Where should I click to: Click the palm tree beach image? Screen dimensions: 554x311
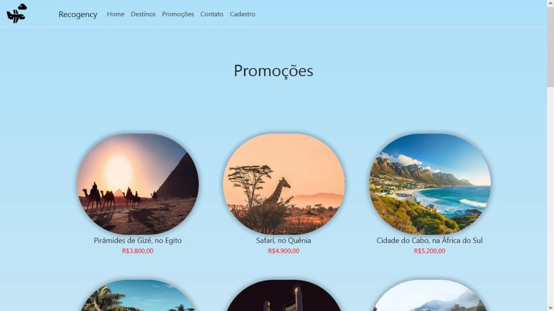tap(138, 295)
